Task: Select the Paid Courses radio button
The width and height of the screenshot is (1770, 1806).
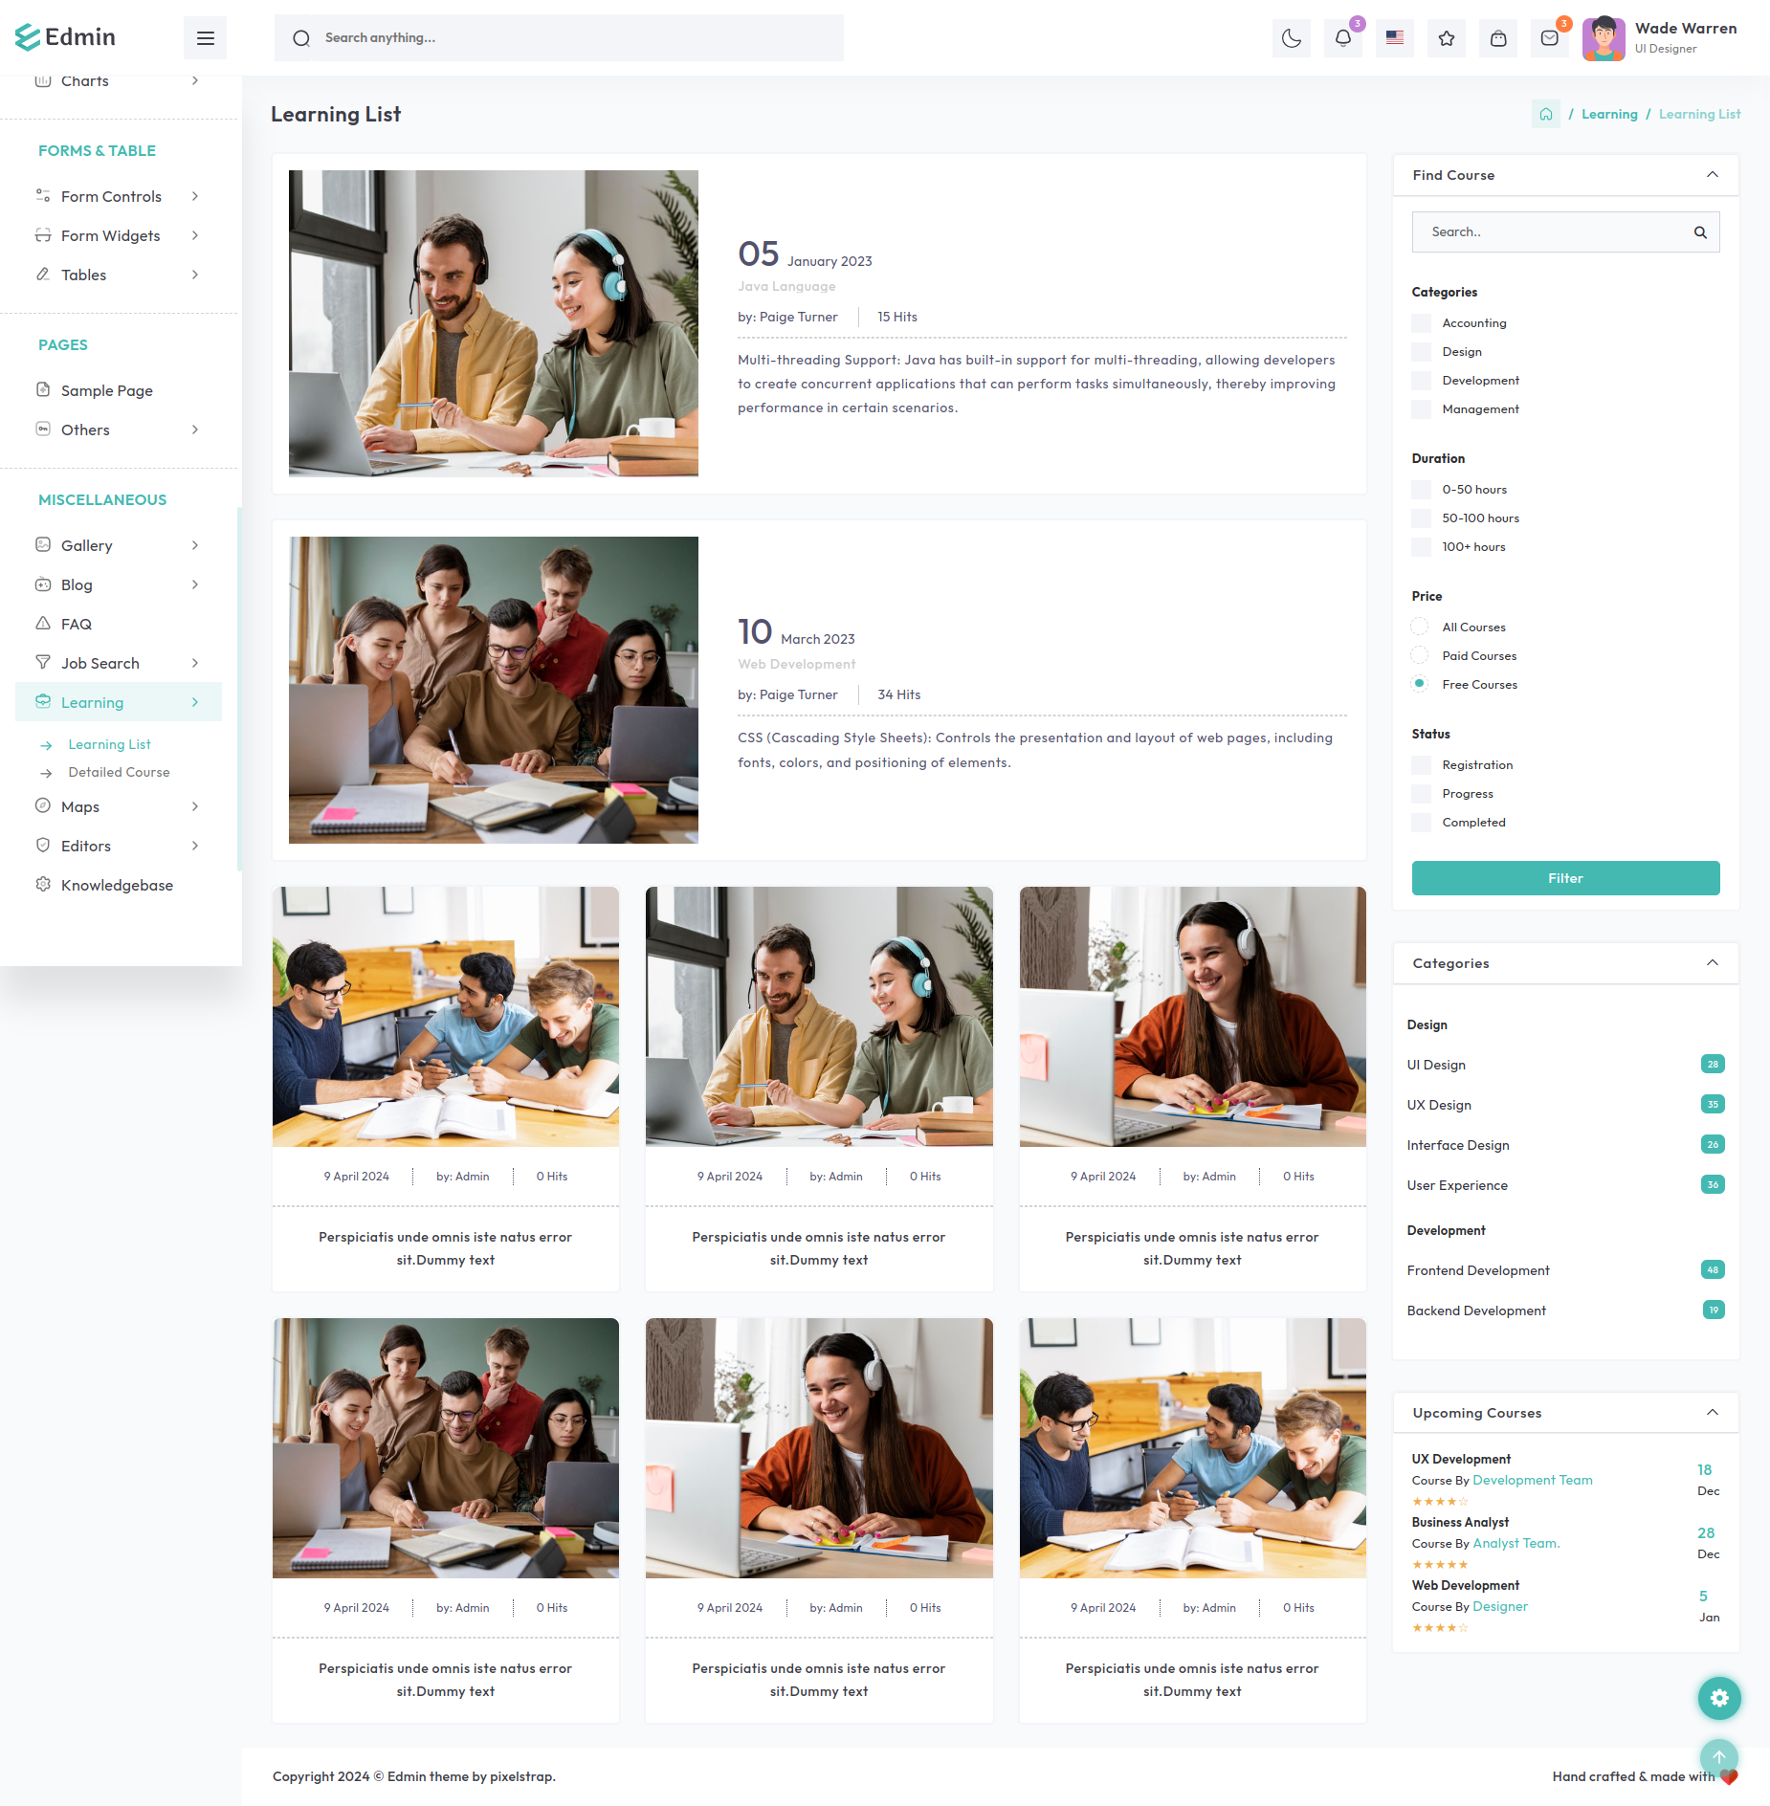Action: (1420, 655)
